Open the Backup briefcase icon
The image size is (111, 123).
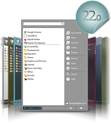pos(68,59)
